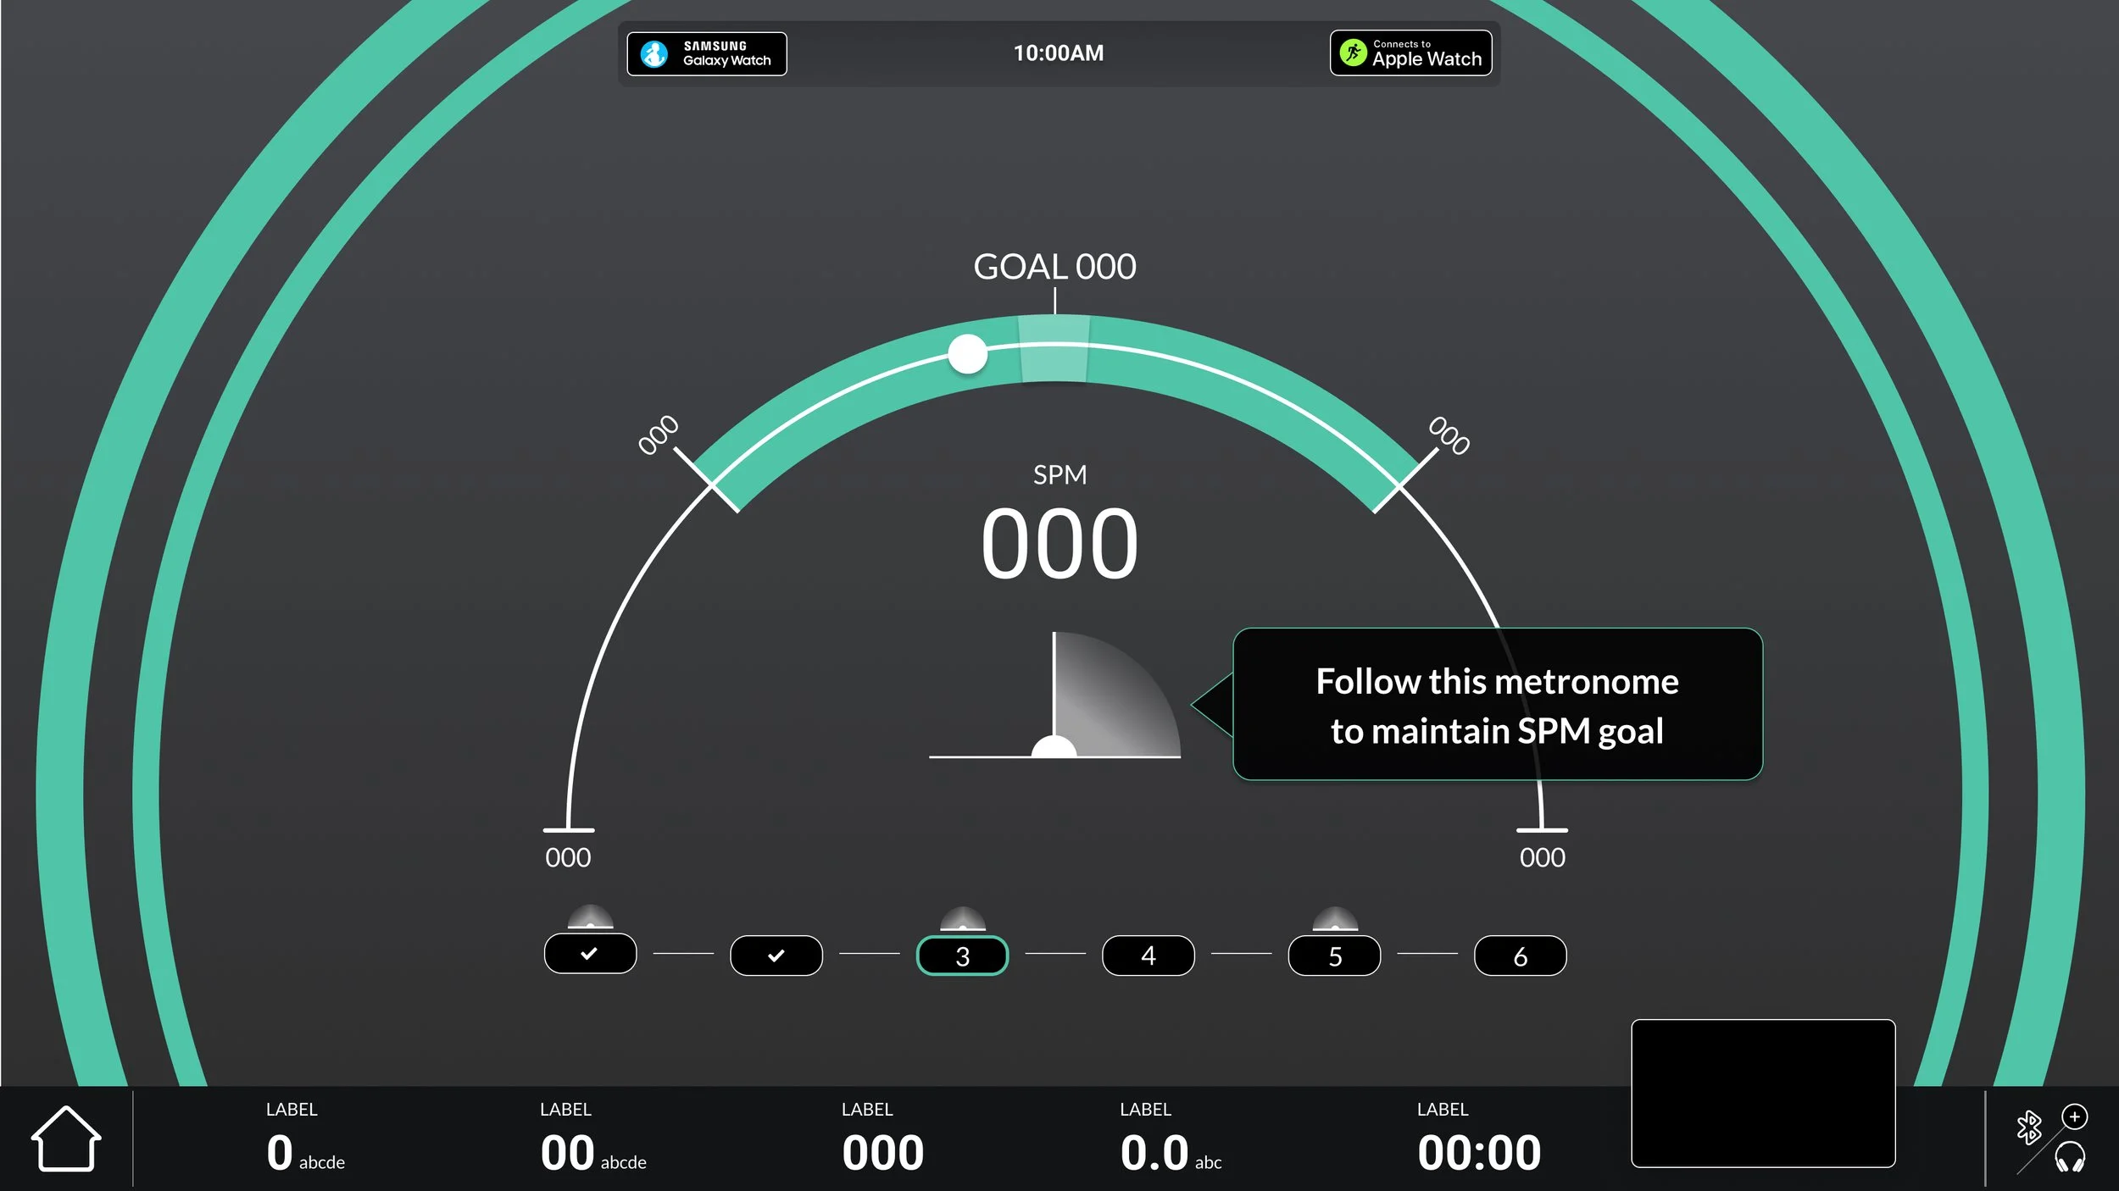This screenshot has width=2119, height=1191.
Task: Tap the GOAL 000 label
Action: (x=1054, y=267)
